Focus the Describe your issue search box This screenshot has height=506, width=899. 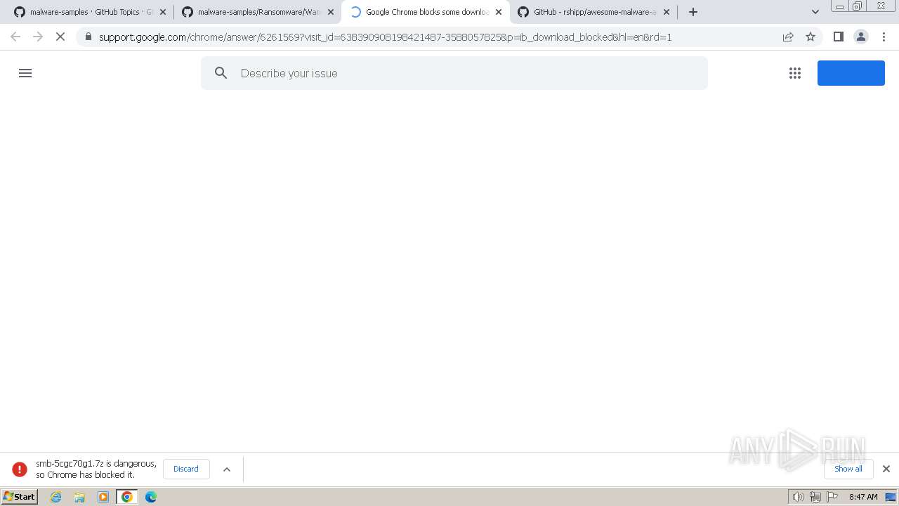tap(454, 73)
